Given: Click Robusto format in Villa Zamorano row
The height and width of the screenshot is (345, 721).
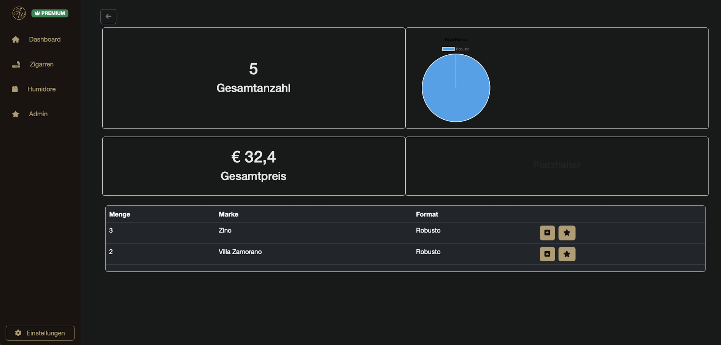Looking at the screenshot, I should click(x=428, y=252).
